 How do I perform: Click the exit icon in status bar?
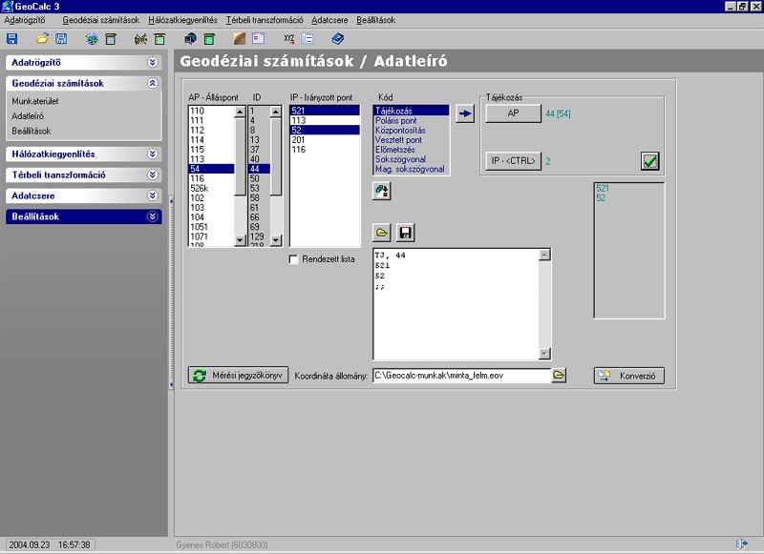pos(742,544)
